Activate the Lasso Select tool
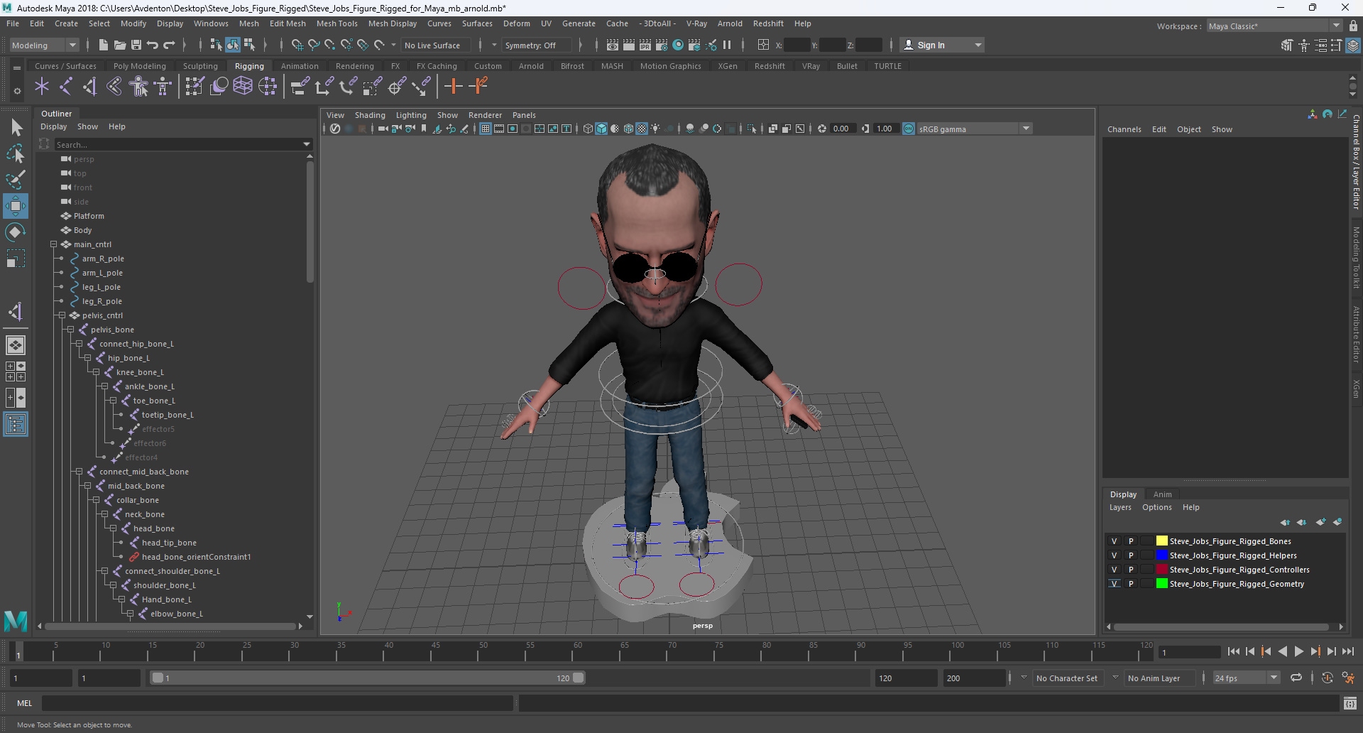1363x733 pixels. [x=16, y=153]
